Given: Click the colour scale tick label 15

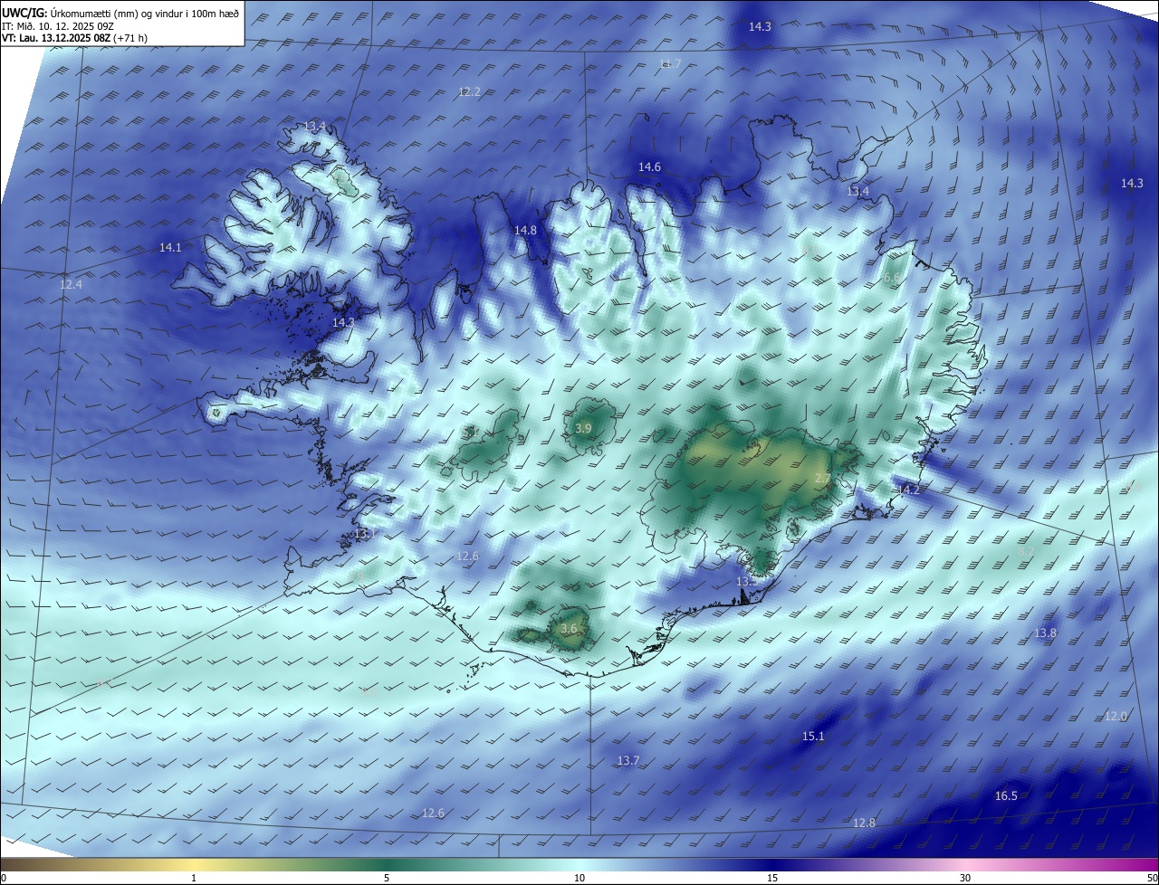Looking at the screenshot, I should coord(772,878).
